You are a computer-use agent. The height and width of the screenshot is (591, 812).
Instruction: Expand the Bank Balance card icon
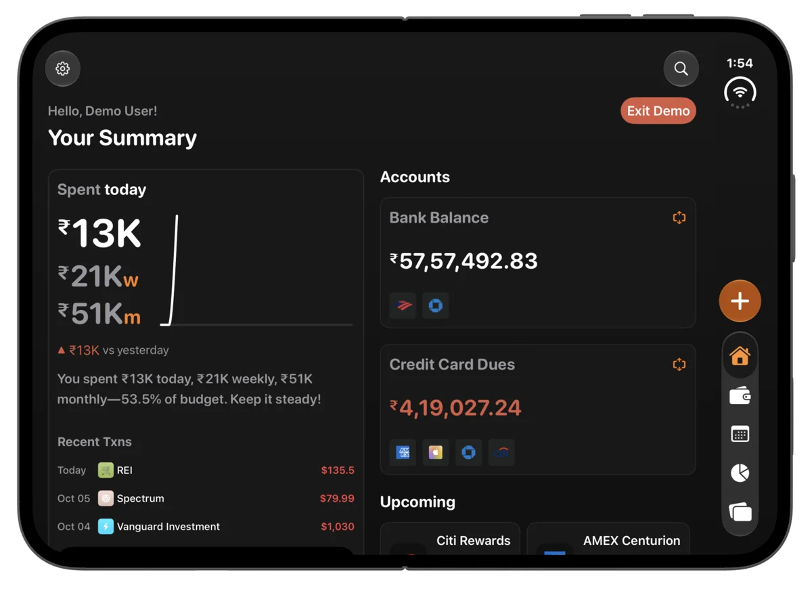tap(679, 218)
